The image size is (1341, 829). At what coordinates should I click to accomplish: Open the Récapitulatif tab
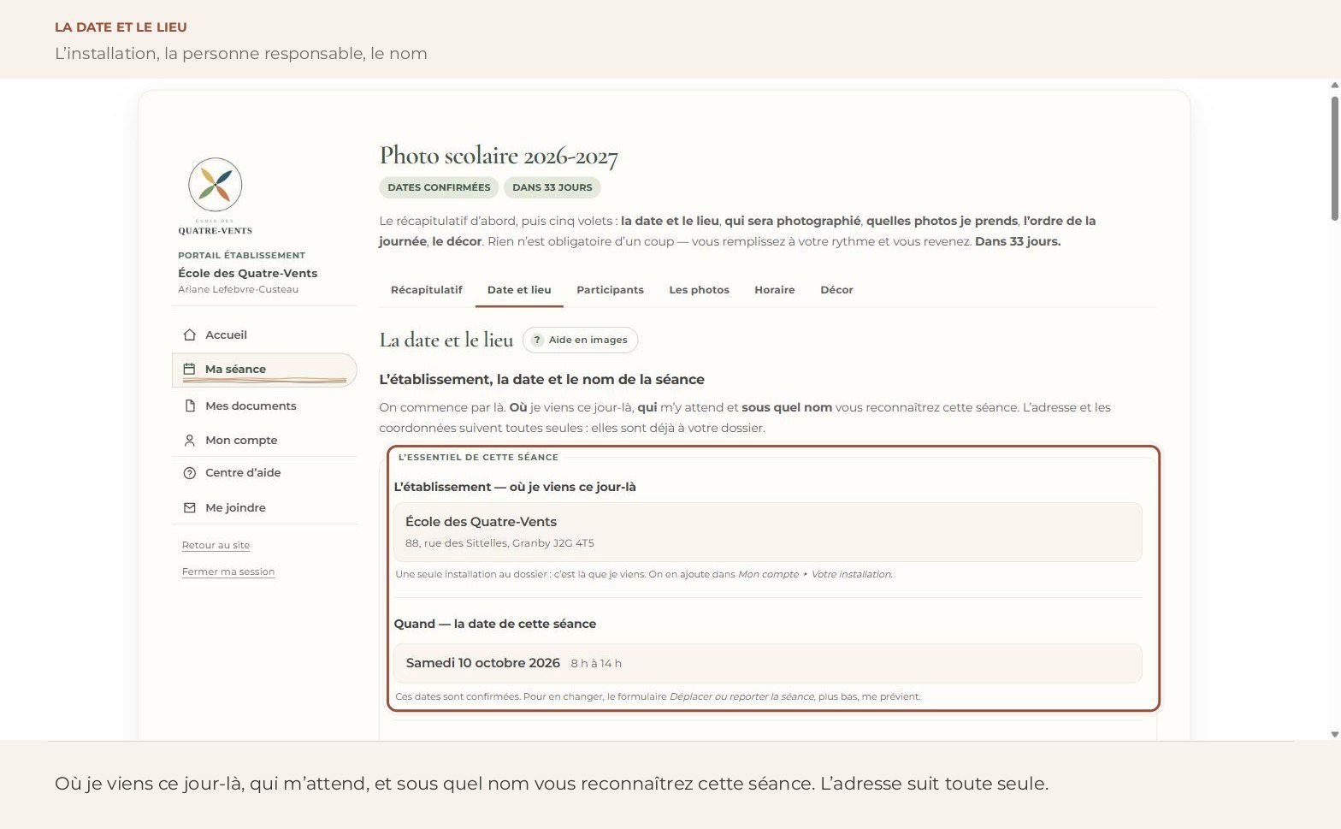[x=427, y=290]
